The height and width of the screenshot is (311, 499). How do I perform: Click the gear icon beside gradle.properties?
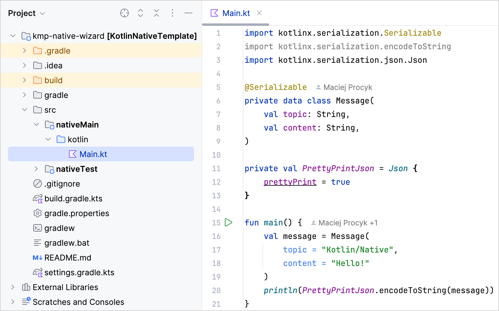click(x=37, y=213)
